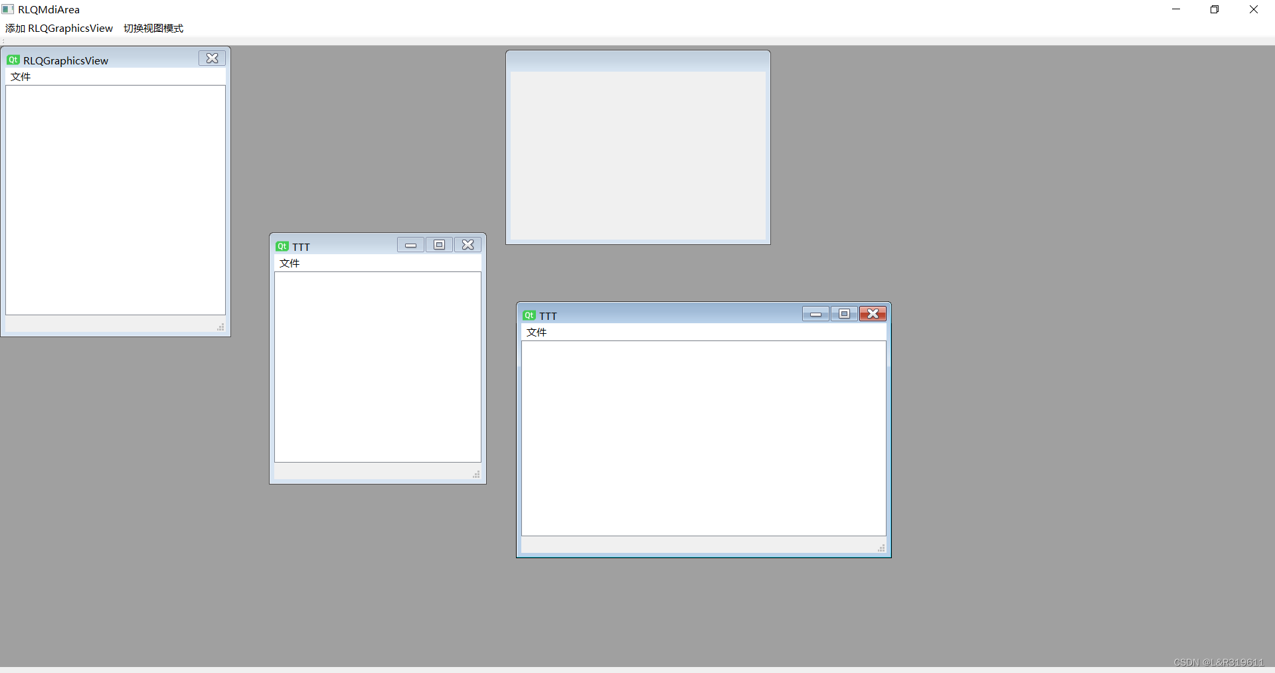Click Qt icon of the active TTT subwindow

point(529,315)
